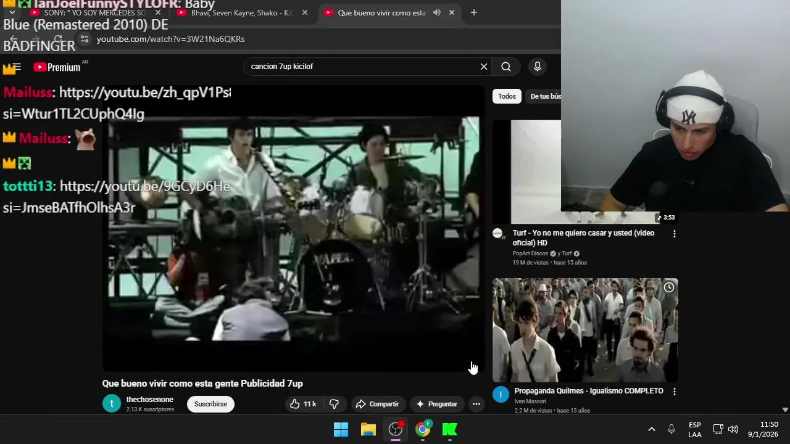Viewport: 790px width, 444px height.
Task: Close the Que bueno vivir tab
Action: (x=452, y=12)
